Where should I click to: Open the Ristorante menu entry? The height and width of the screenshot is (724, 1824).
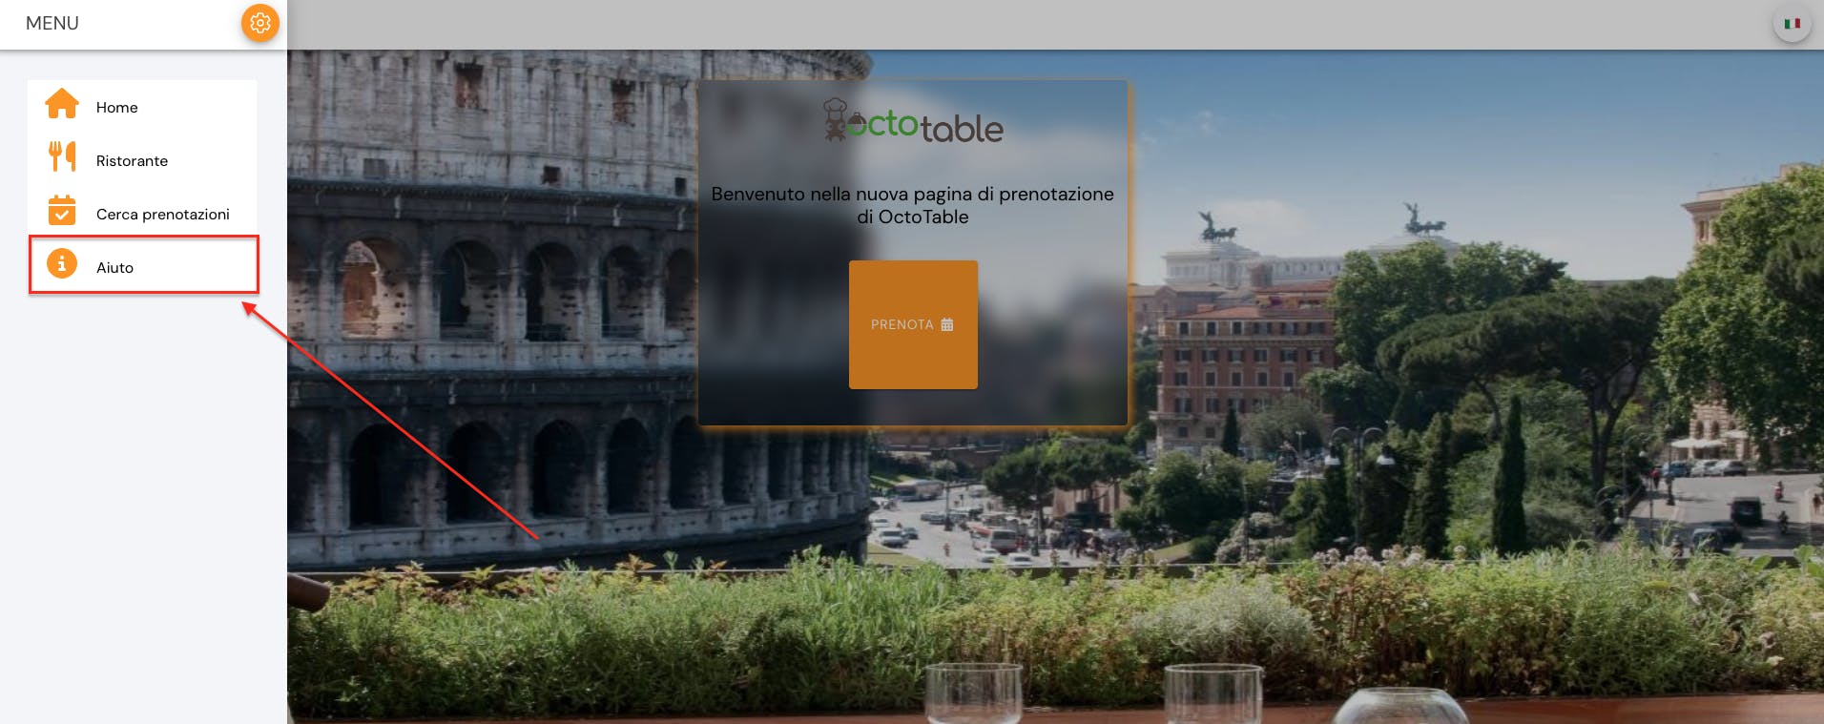(x=142, y=160)
